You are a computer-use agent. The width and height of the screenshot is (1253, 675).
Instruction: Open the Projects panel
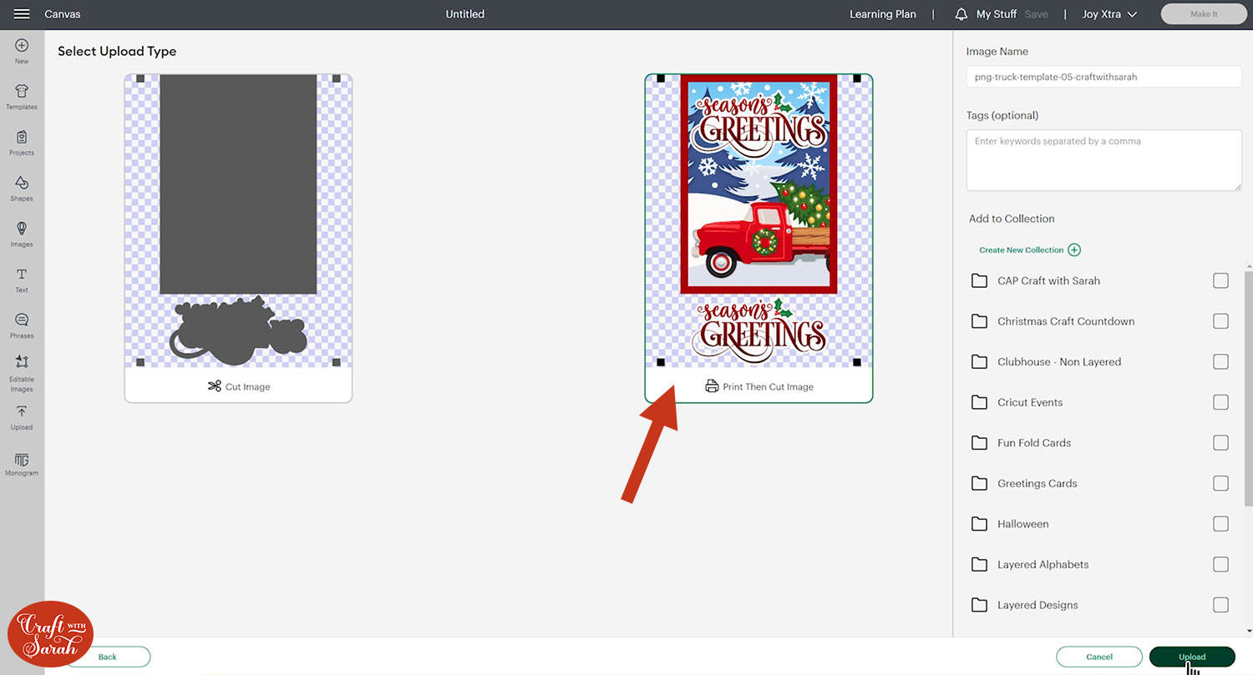click(22, 144)
